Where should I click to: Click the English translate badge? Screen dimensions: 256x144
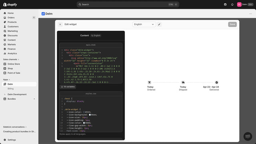coord(96,36)
